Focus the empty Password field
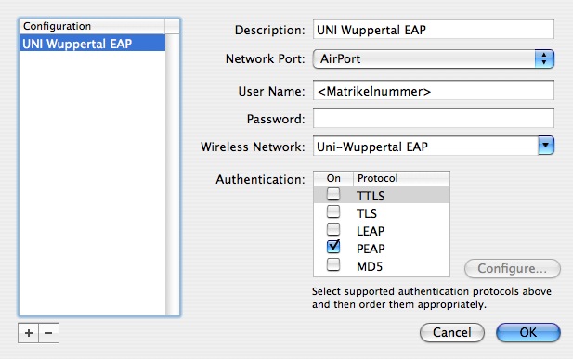This screenshot has height=359, width=573. (434, 118)
